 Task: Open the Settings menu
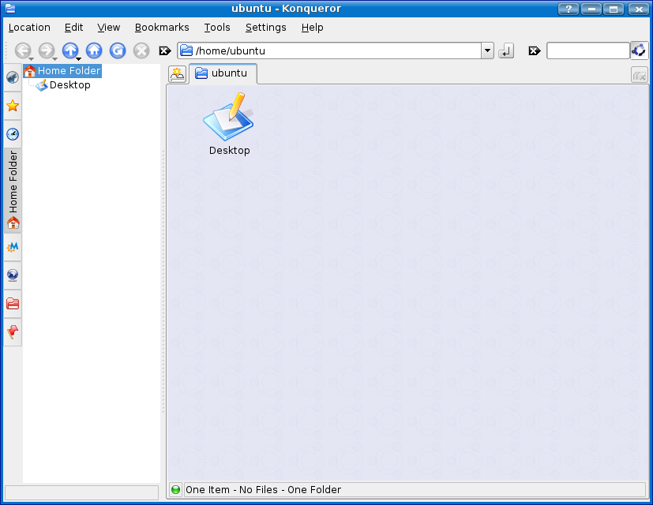point(265,27)
